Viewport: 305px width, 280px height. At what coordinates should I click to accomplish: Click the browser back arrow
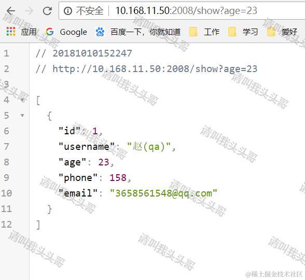[11, 11]
